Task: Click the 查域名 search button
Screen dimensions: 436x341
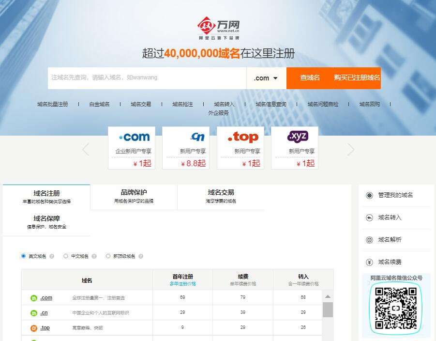Action: click(x=310, y=78)
